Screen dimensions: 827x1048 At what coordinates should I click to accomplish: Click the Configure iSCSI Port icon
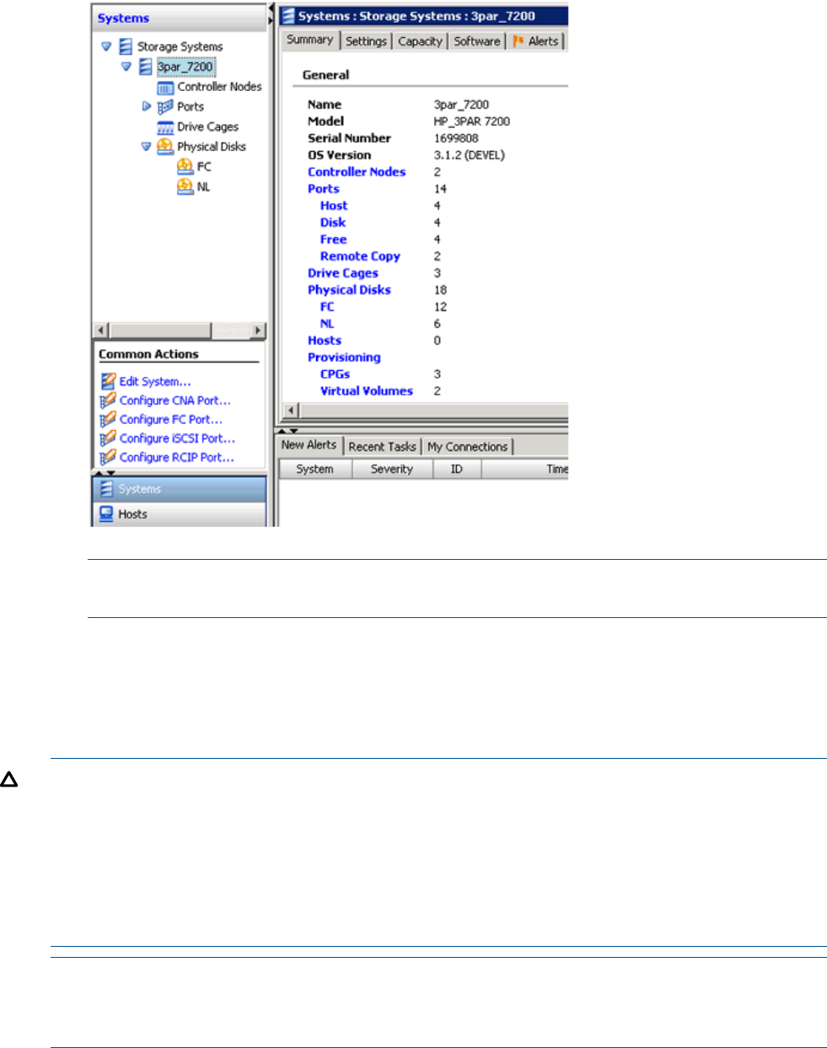108,438
